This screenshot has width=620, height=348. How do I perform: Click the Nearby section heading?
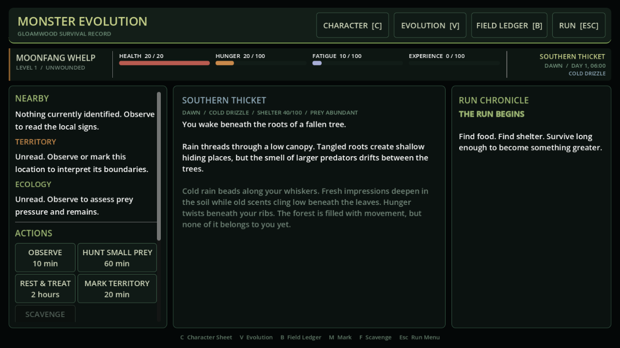point(32,99)
